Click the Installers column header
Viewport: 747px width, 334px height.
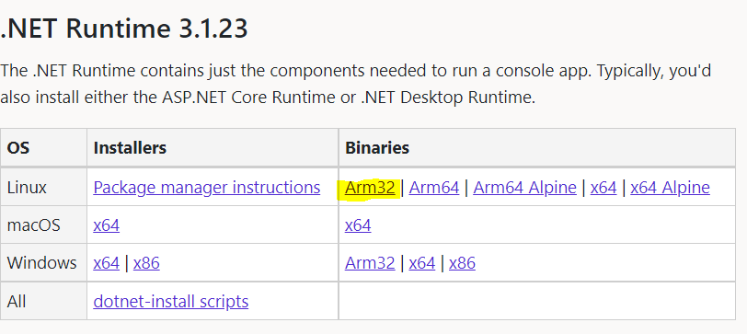[x=130, y=148]
